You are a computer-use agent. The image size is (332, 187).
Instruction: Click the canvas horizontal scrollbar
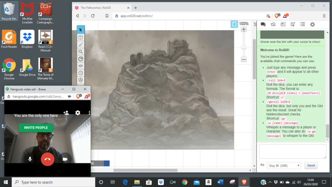145,170
